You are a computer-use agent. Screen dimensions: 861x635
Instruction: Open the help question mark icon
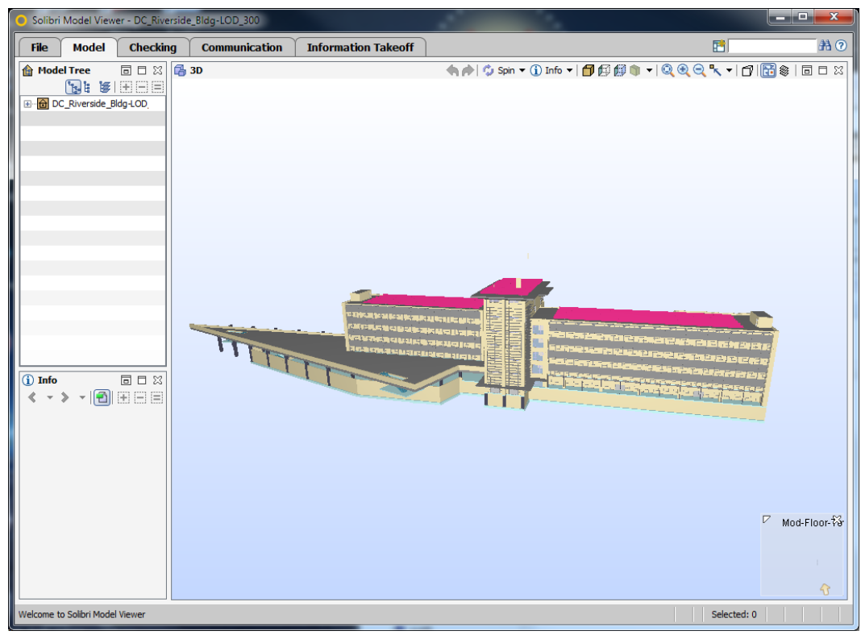tap(841, 46)
